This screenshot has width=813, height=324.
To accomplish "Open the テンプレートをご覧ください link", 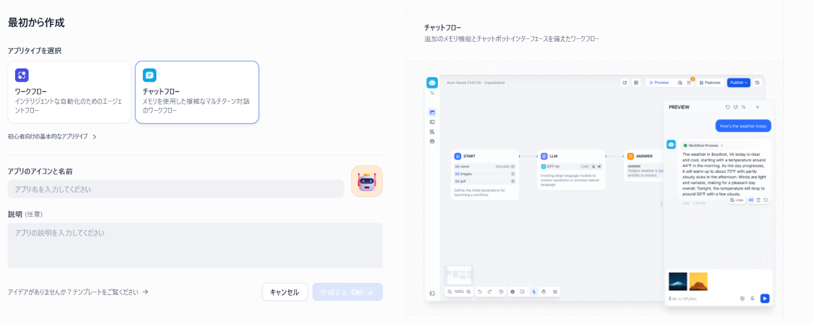I will tap(105, 292).
